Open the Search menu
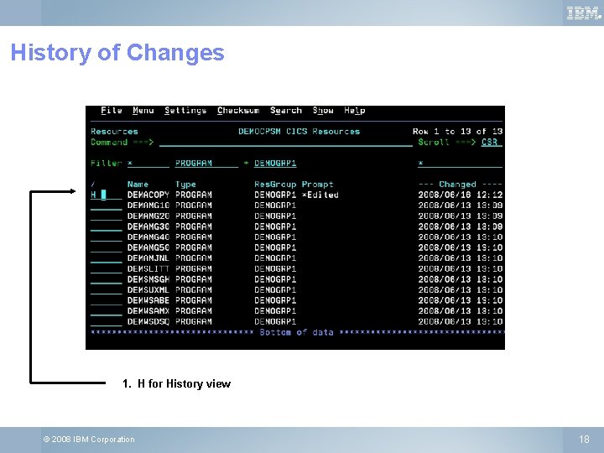Image resolution: width=604 pixels, height=453 pixels. tap(286, 111)
